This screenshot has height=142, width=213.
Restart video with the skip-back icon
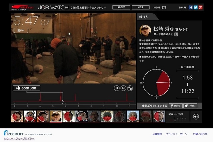pos(123,88)
